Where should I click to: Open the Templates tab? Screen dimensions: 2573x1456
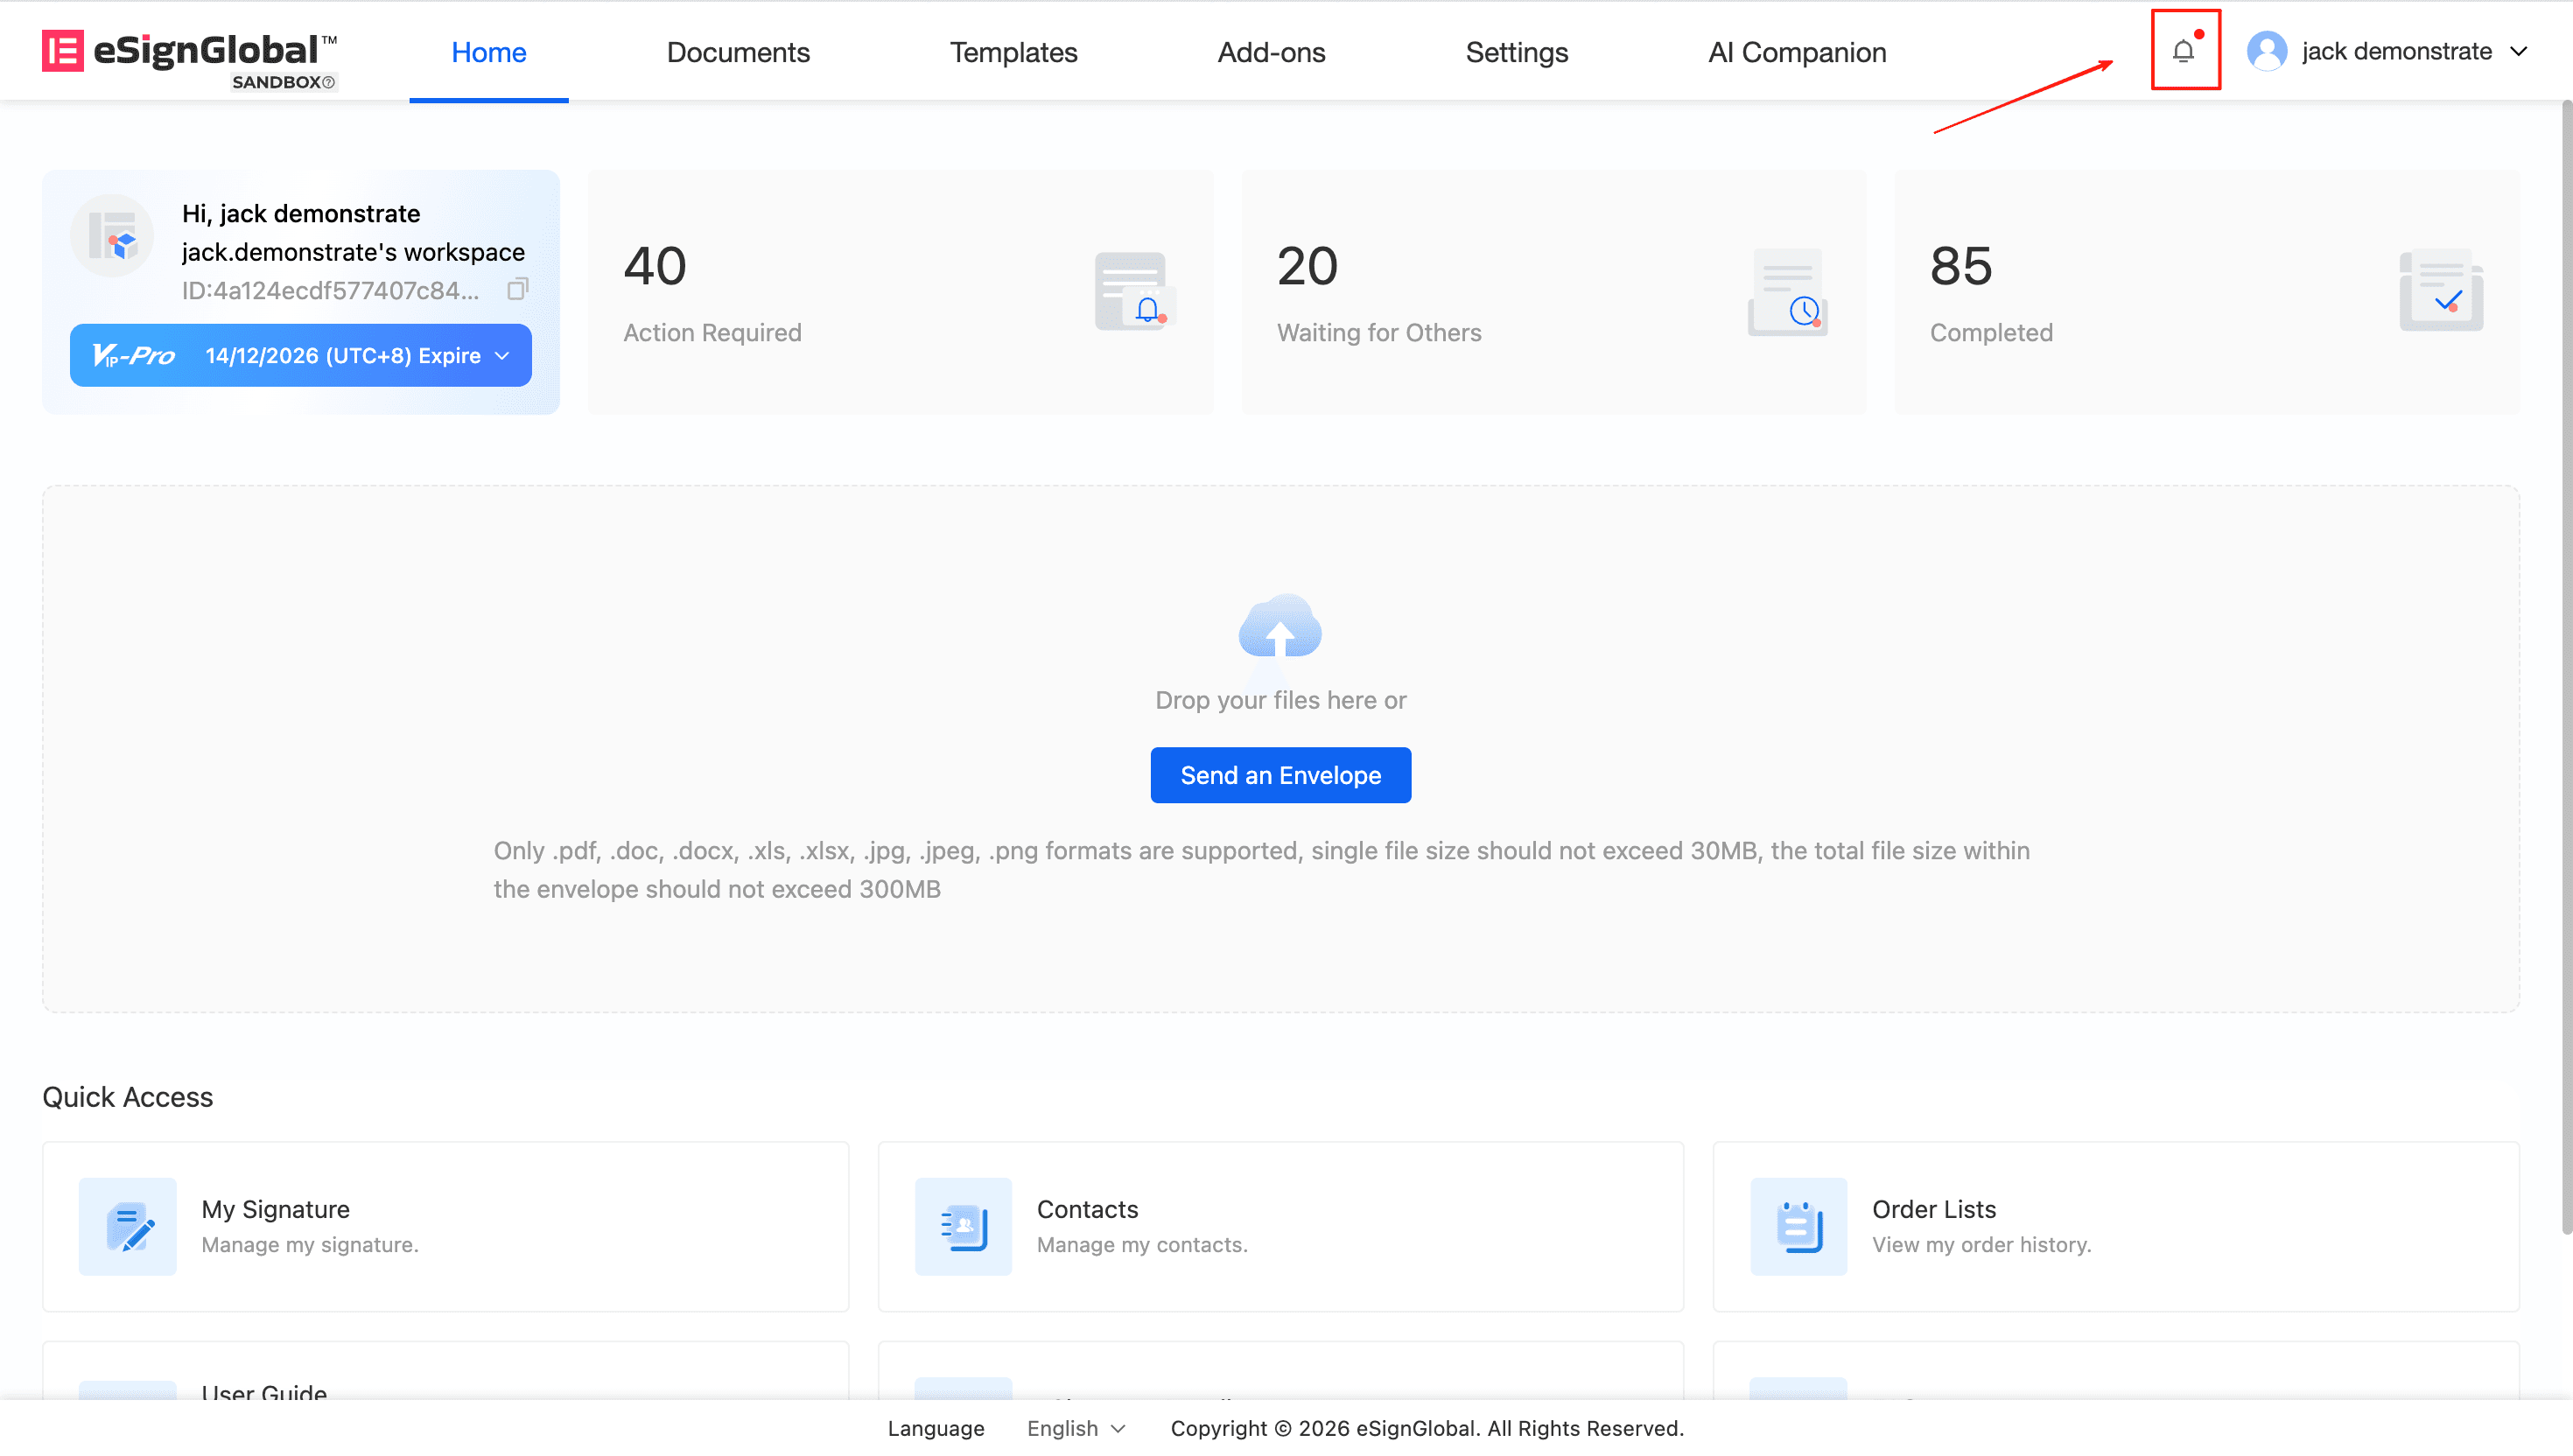tap(1013, 52)
